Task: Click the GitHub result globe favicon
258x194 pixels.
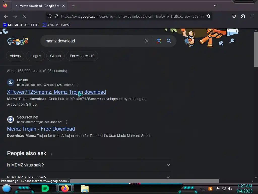Action: coord(11,82)
